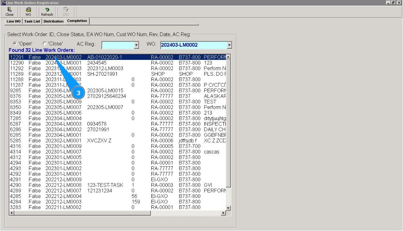Select work order row 4292

pyautogui.click(x=118, y=174)
